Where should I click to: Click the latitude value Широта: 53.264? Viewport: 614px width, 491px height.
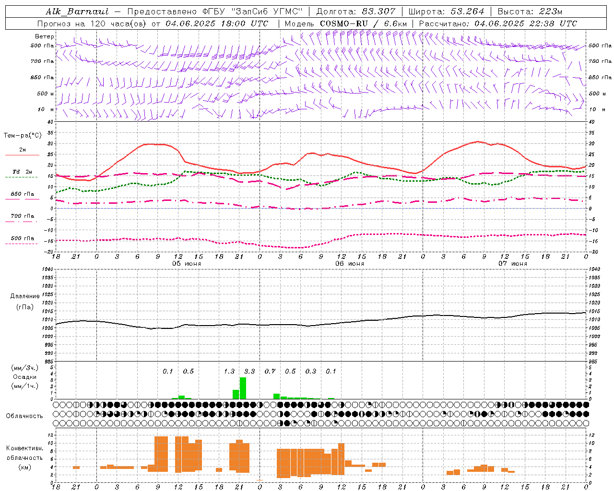[446, 12]
